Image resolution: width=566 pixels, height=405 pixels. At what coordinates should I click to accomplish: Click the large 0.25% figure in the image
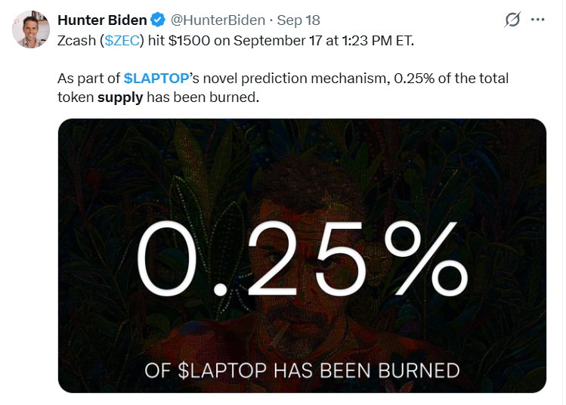point(302,258)
